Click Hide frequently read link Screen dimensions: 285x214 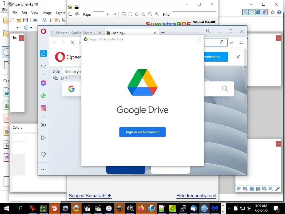[x=196, y=196]
